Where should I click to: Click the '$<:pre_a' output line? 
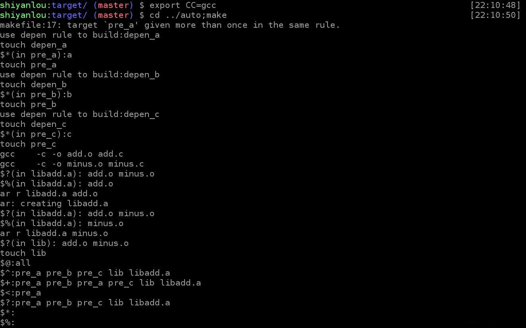(21, 293)
